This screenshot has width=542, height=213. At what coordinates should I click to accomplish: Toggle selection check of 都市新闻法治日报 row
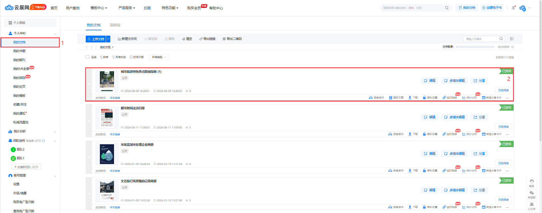89,121
